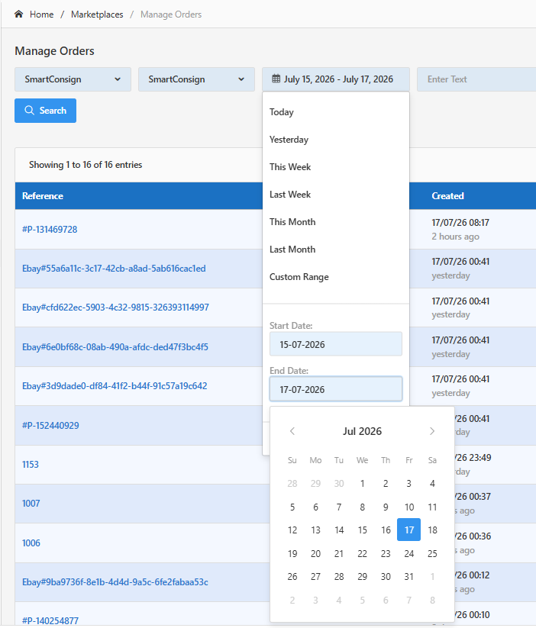Select July 4 in the calendar
The width and height of the screenshot is (536, 628).
[432, 484]
